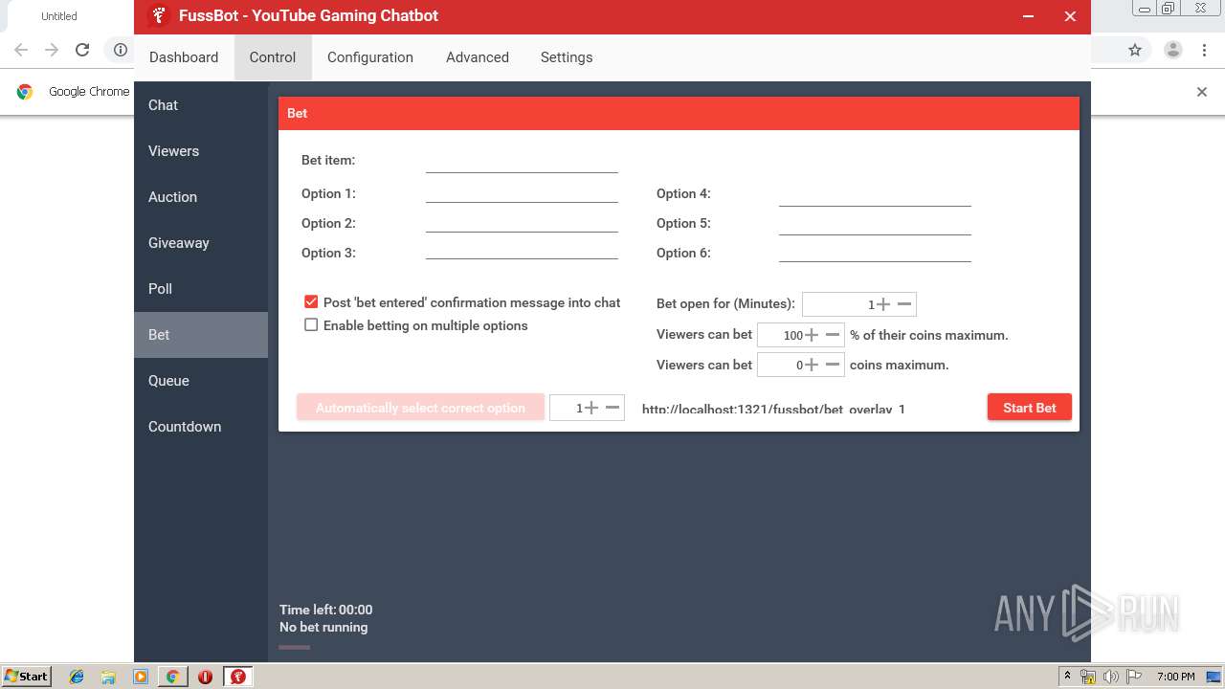Image resolution: width=1225 pixels, height=689 pixels.
Task: Enable betting on multiple options checkbox
Action: (311, 325)
